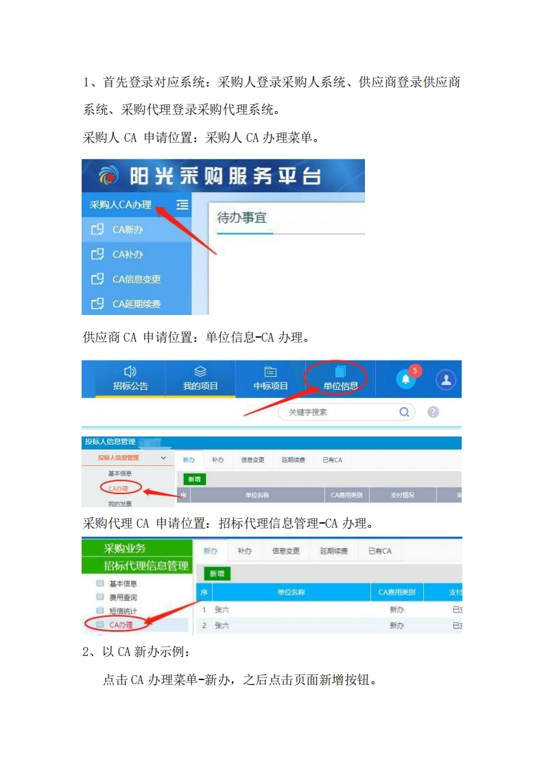Open 单位信息 in the top navigation

coord(340,379)
